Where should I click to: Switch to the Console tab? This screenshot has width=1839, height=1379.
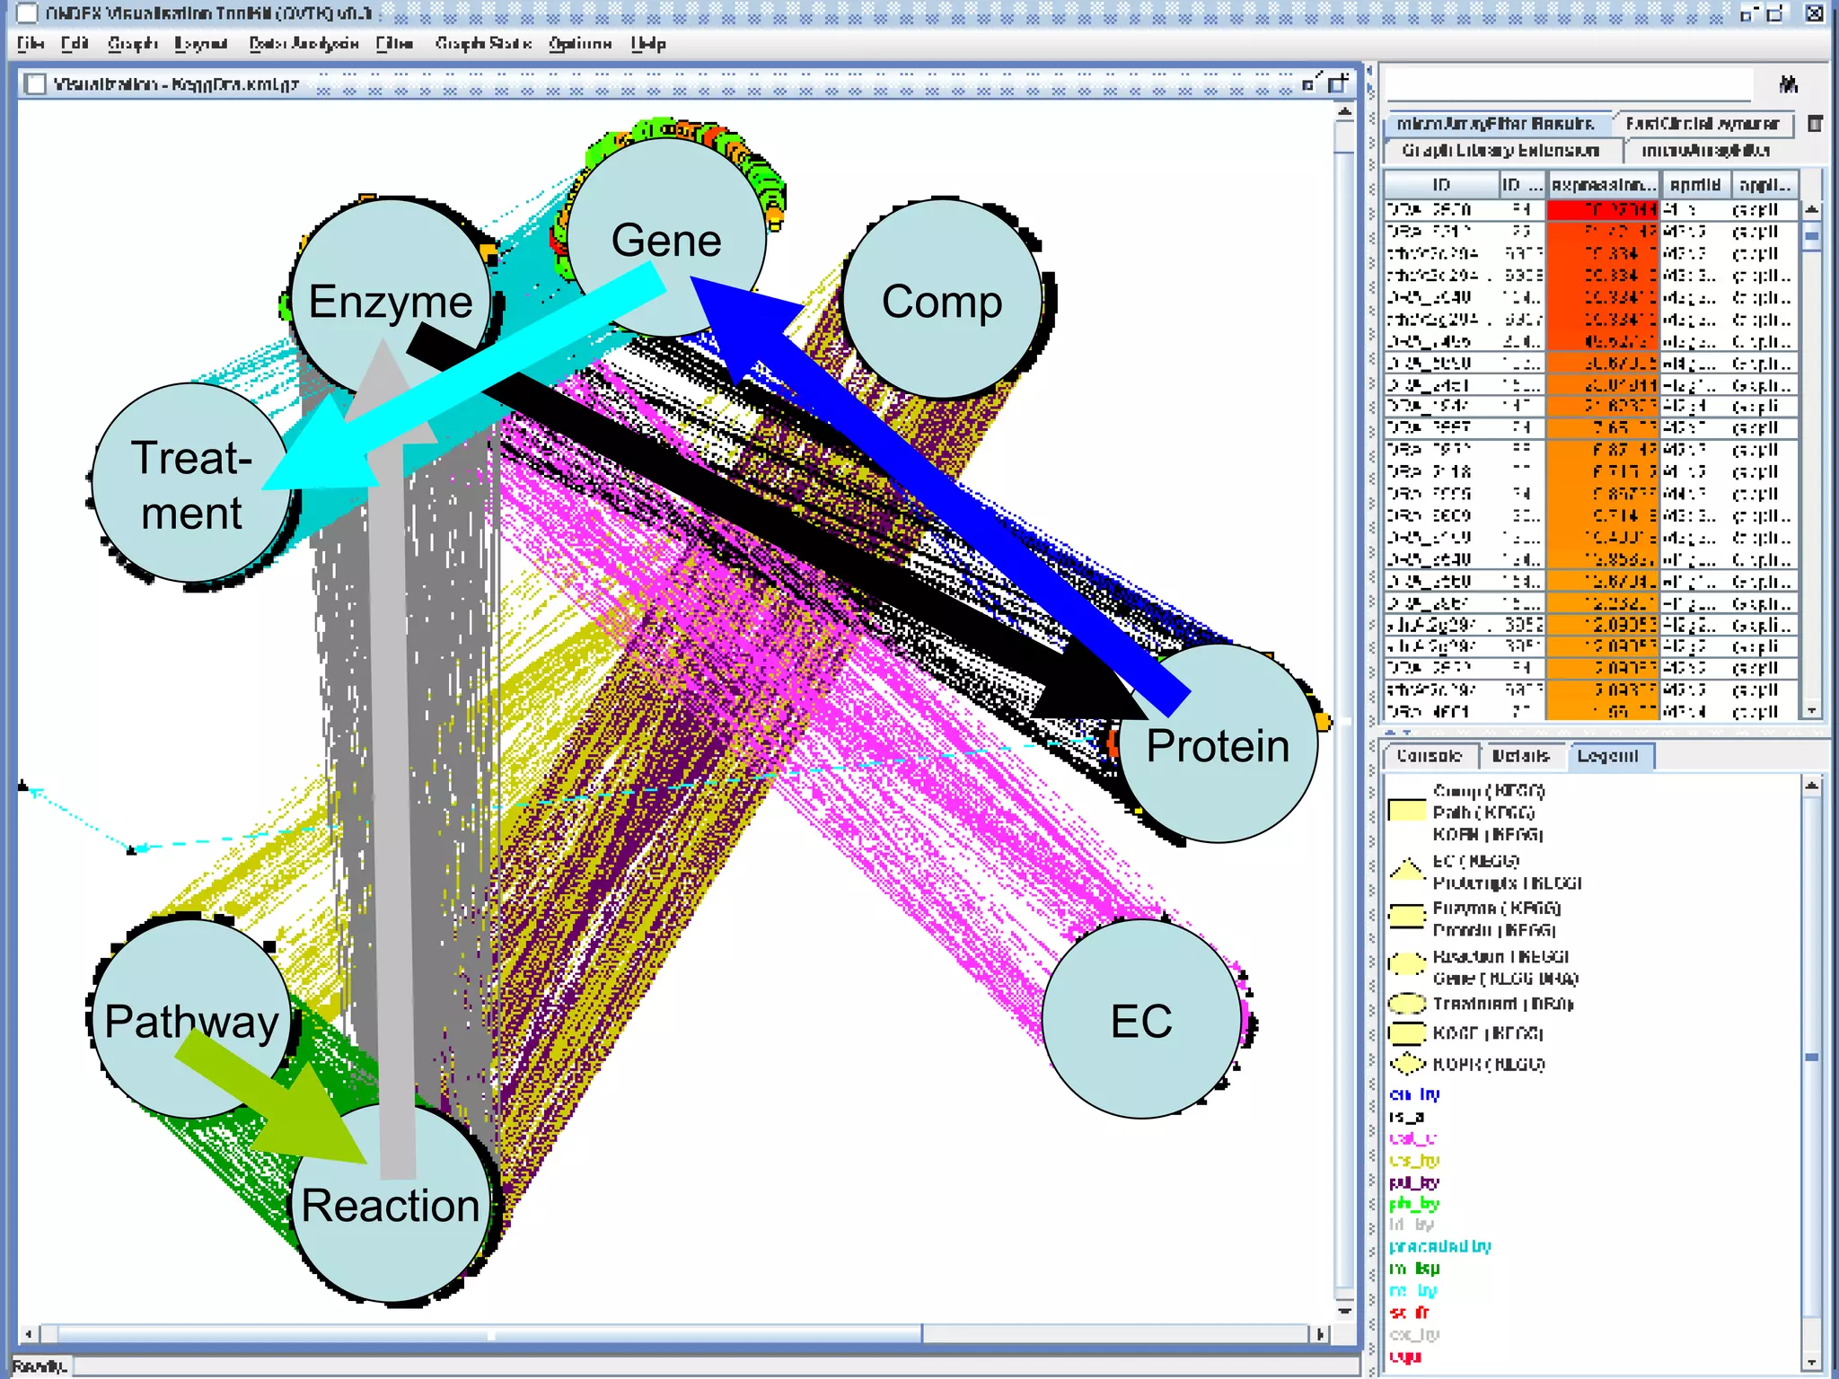[x=1429, y=756]
